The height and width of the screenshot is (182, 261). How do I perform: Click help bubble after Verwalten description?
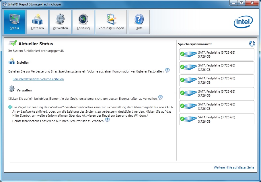tap(160, 97)
